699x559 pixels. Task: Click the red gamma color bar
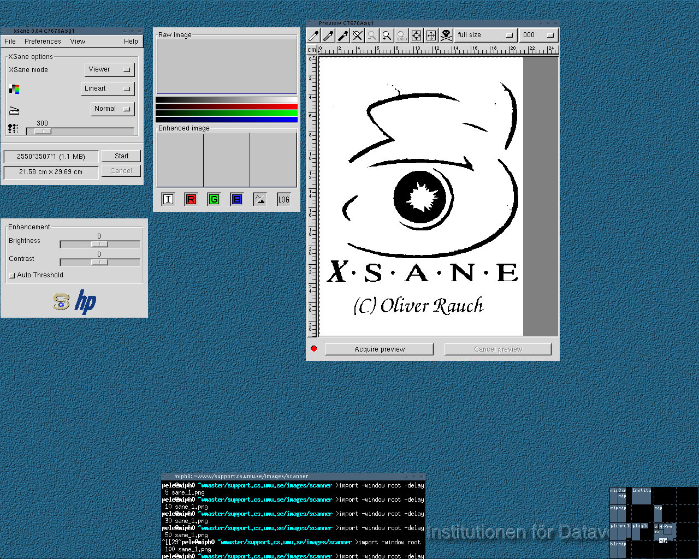pyautogui.click(x=227, y=106)
